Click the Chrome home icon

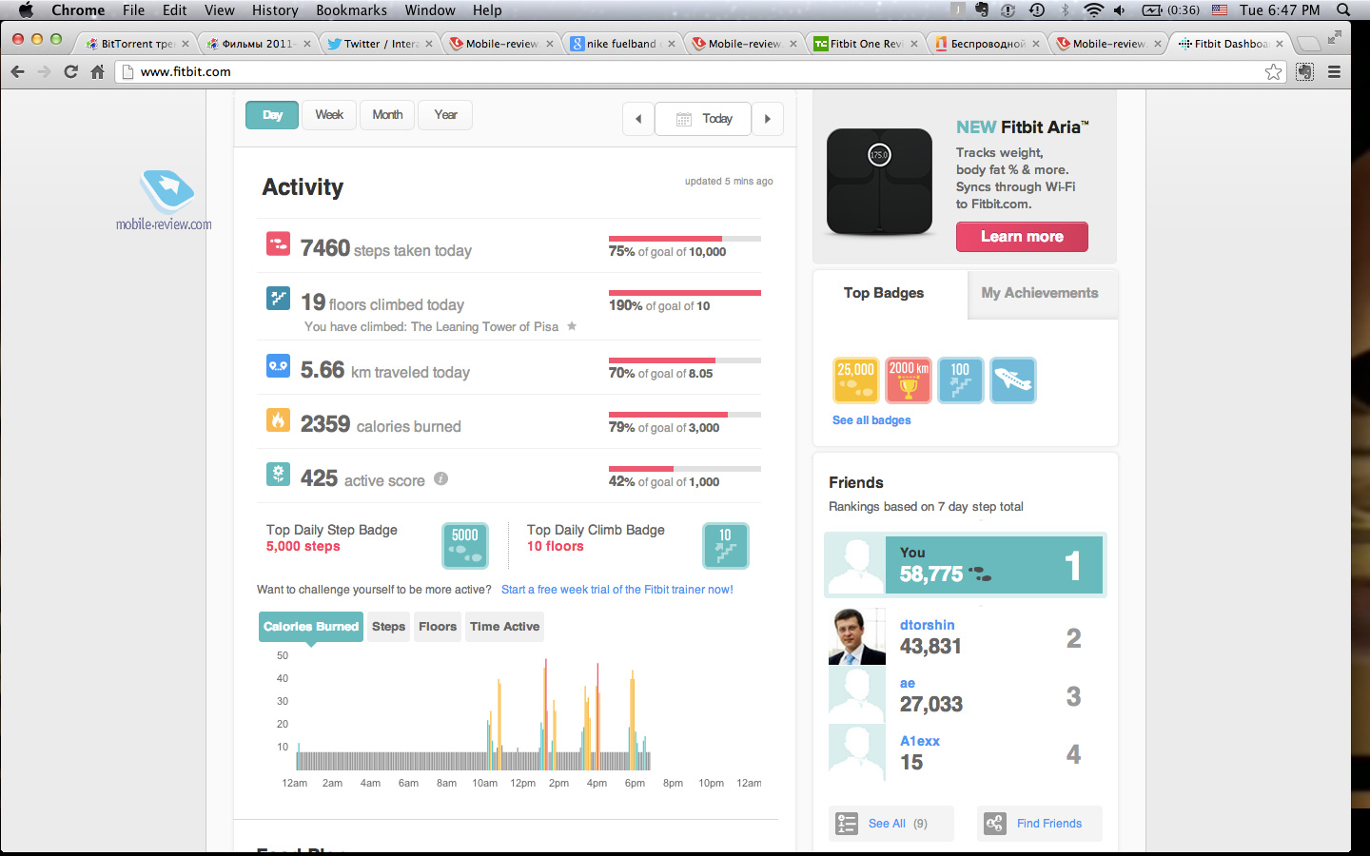click(x=97, y=71)
